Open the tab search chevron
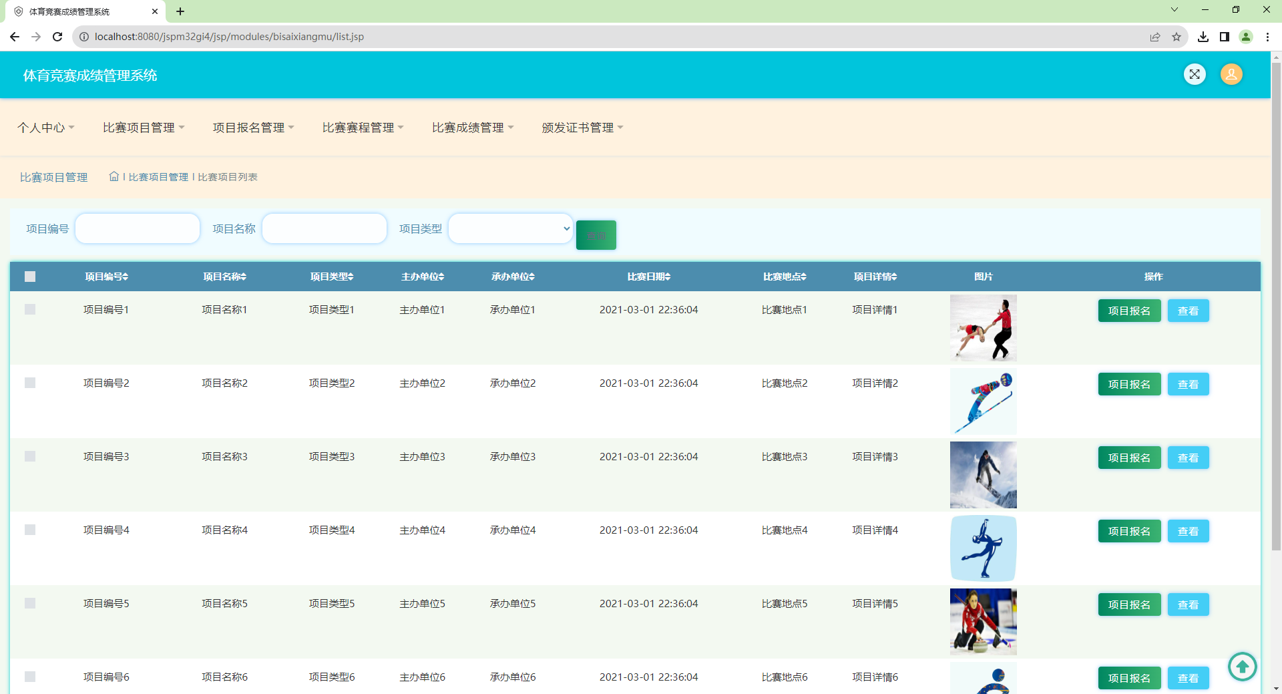Screen dimensions: 1282x694 (x=1174, y=9)
